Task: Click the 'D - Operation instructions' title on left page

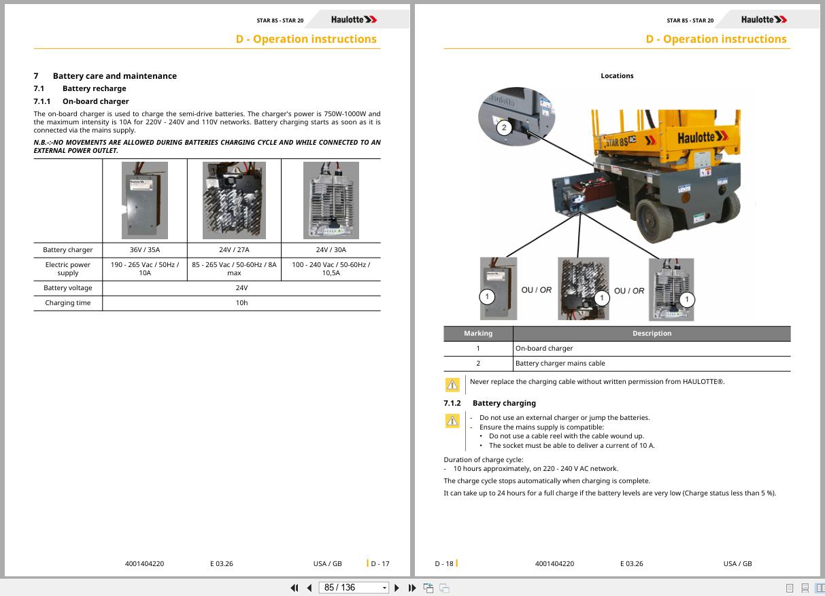Action: [306, 39]
